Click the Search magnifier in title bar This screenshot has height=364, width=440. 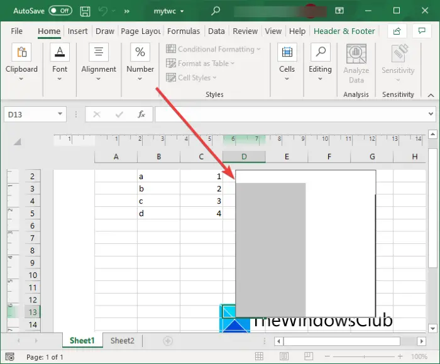[x=216, y=11]
